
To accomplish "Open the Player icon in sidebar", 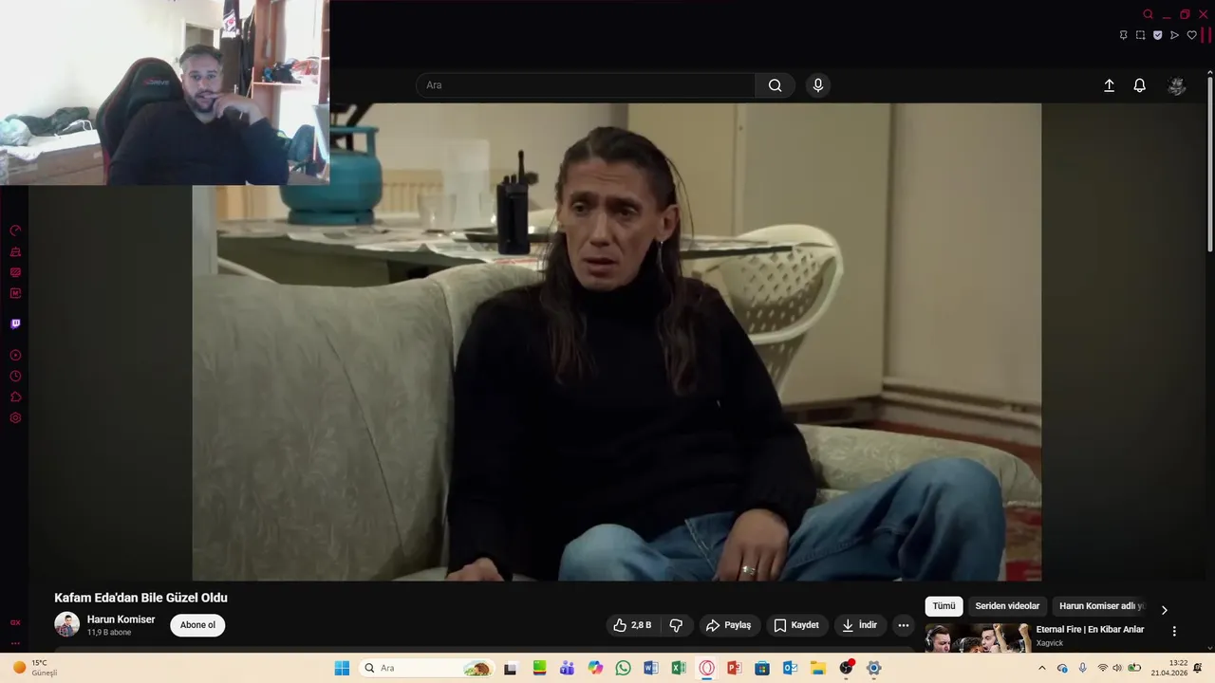I will (15, 355).
